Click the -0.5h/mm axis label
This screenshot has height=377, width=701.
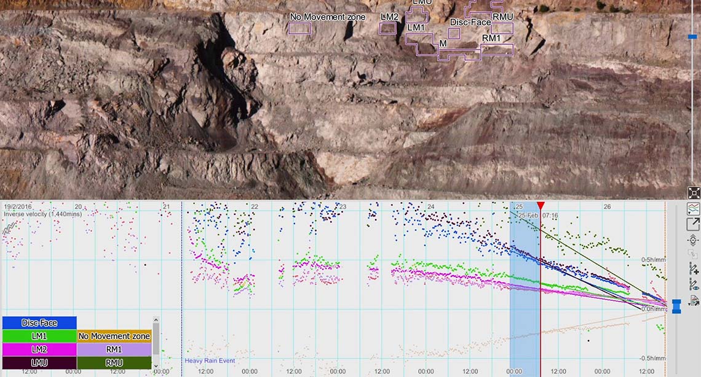click(652, 358)
